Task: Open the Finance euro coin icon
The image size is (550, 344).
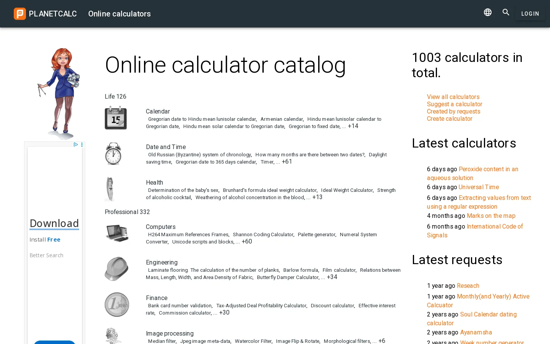Action: click(117, 304)
